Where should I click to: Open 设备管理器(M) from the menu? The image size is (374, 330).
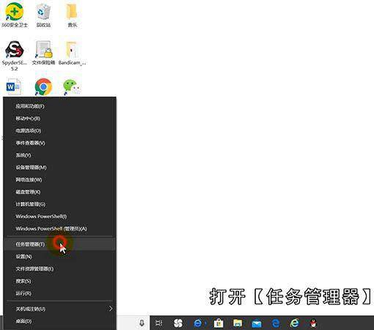pos(59,168)
